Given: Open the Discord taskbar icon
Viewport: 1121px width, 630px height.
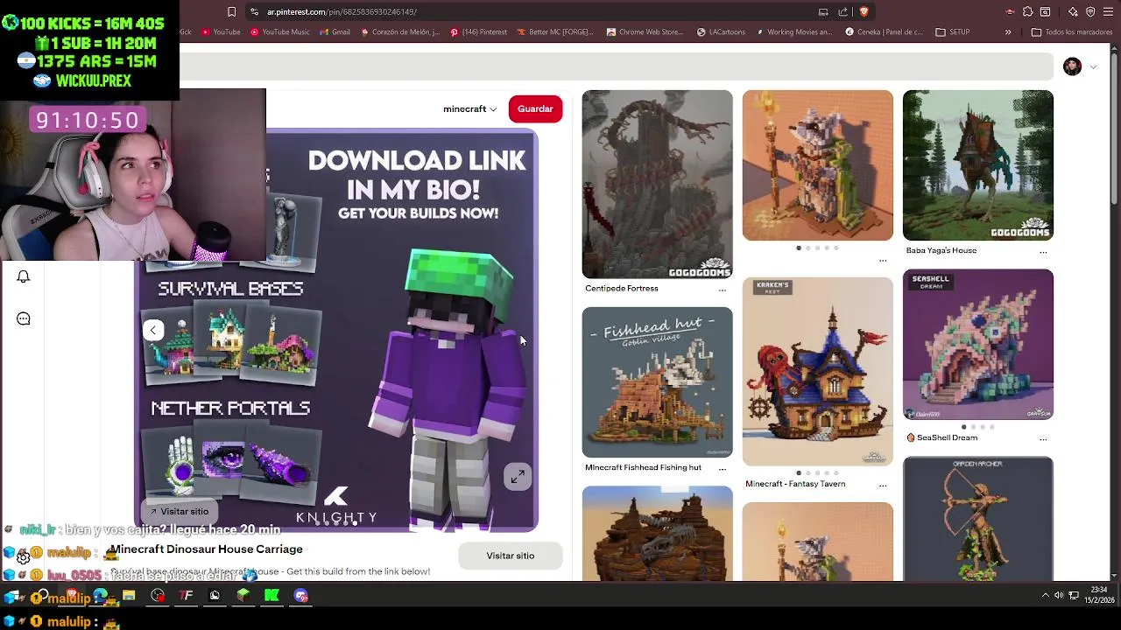Looking at the screenshot, I should pyautogui.click(x=300, y=596).
